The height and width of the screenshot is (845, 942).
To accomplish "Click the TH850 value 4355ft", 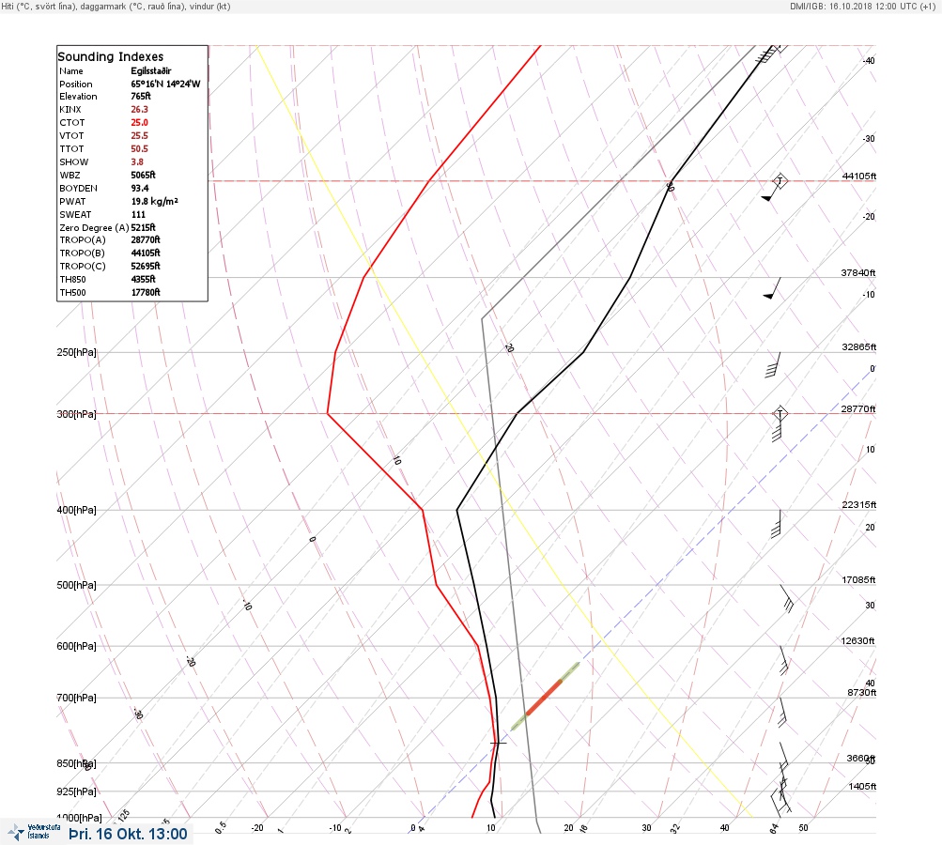I will [143, 279].
